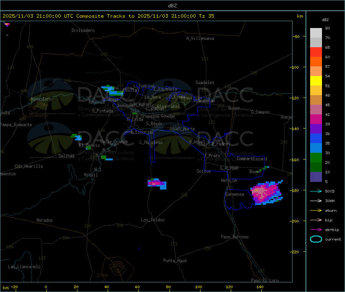Click the S_Pintada map label
Image resolution: width=345 pixels, height=292 pixels.
pyautogui.click(x=102, y=111)
